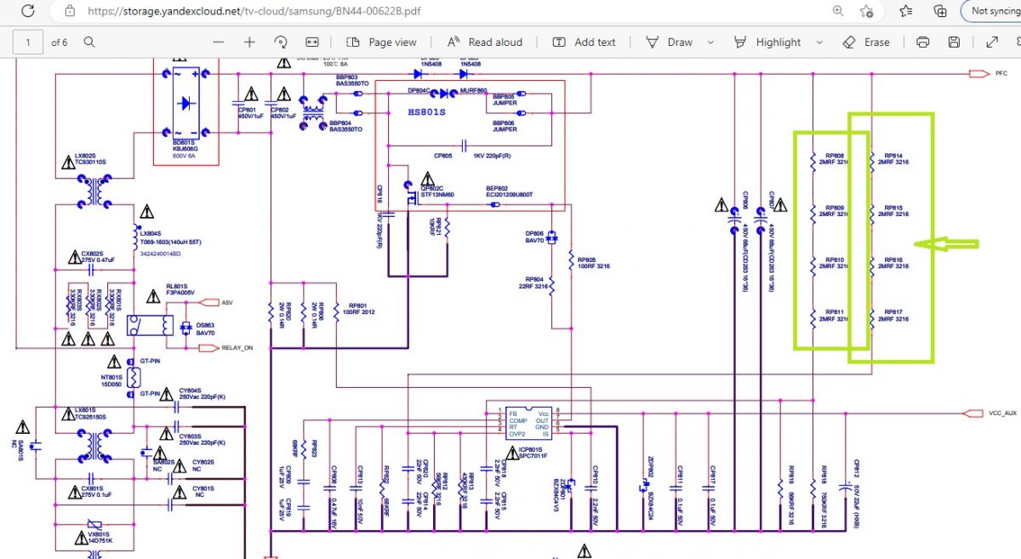
Task: Select the Draw tool
Action: pos(670,42)
